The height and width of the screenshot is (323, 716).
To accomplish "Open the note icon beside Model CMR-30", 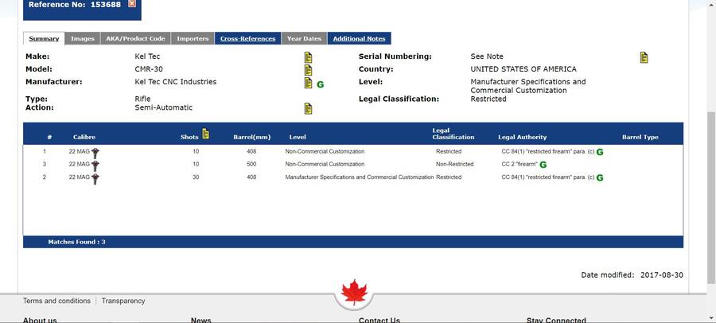I will [308, 70].
